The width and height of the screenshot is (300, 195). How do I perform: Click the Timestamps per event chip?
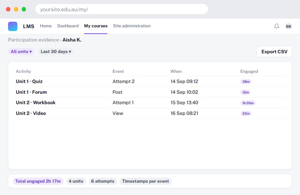[x=146, y=181]
